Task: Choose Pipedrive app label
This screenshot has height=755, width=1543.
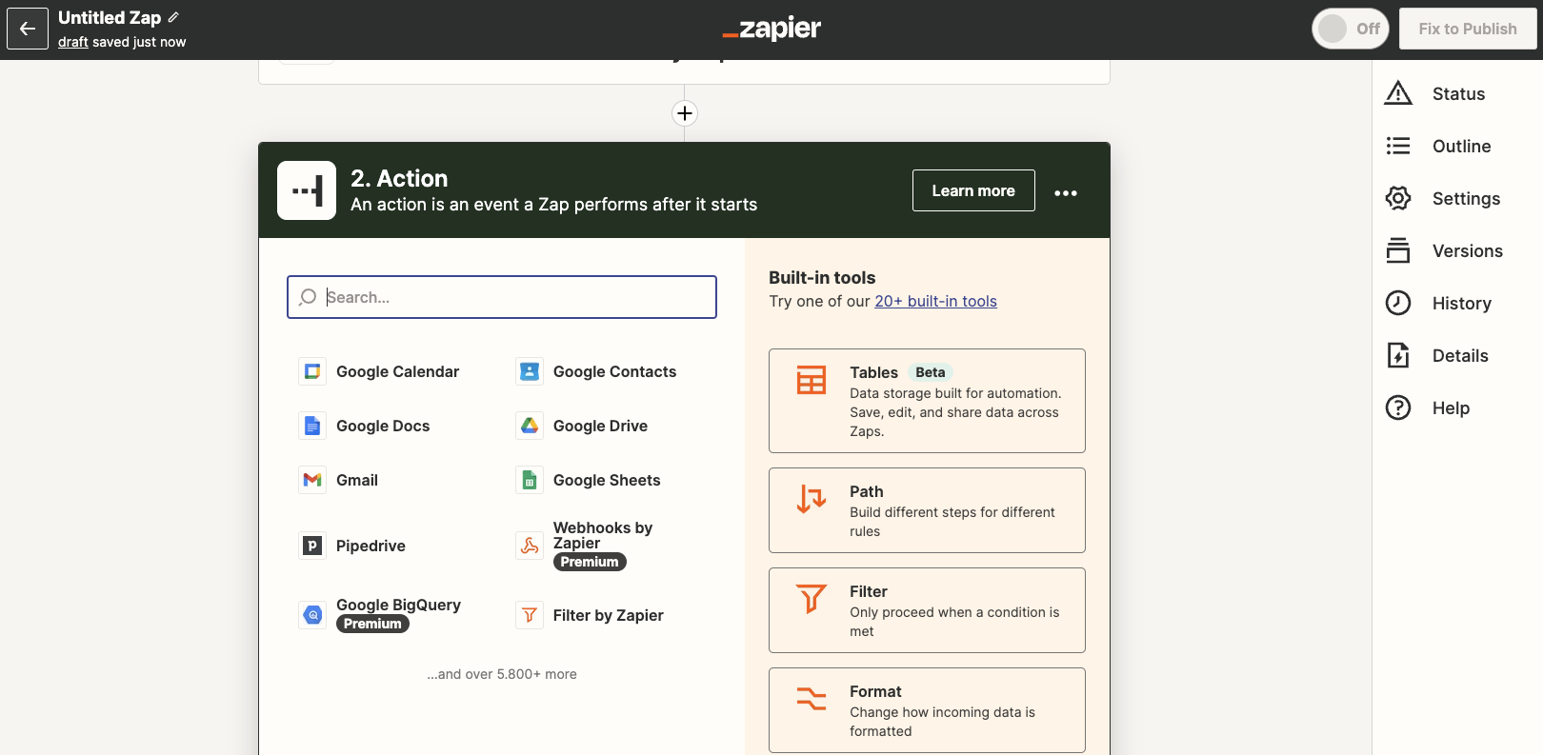Action: click(371, 546)
